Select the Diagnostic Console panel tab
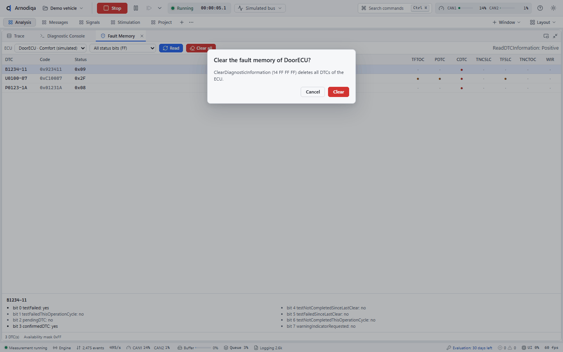Viewport: 563px width, 352px height. (x=63, y=36)
